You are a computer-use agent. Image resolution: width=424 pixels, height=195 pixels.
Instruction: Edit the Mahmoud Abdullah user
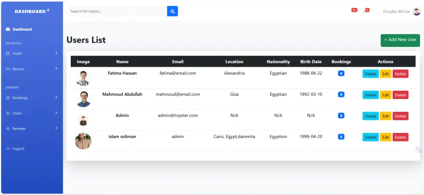pos(385,95)
